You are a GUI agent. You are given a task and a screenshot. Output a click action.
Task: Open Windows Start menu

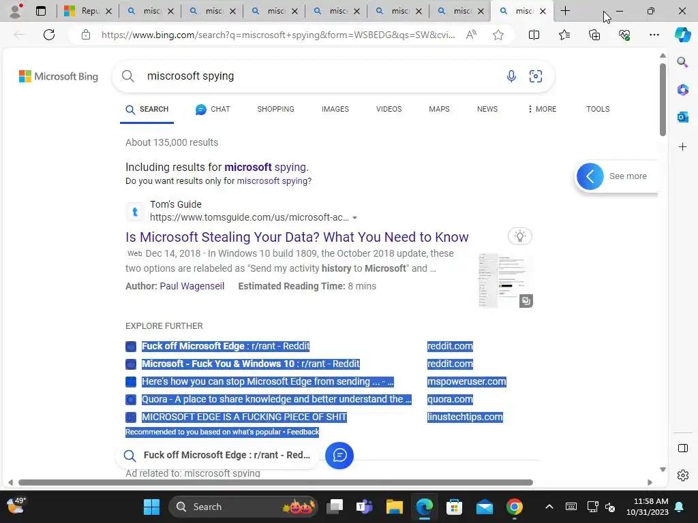coord(151,507)
